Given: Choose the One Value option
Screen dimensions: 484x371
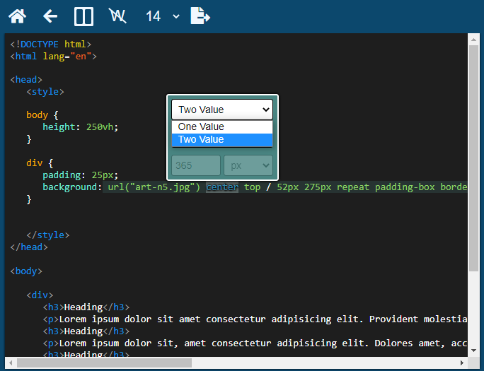Looking at the screenshot, I should pyautogui.click(x=222, y=126).
